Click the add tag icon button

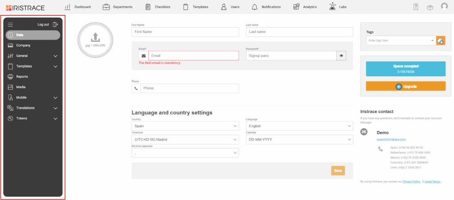440,41
